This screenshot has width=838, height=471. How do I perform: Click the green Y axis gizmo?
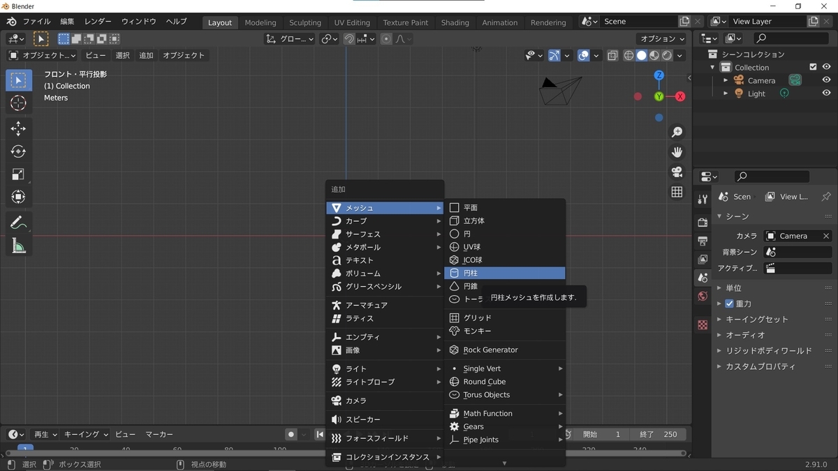pyautogui.click(x=659, y=96)
